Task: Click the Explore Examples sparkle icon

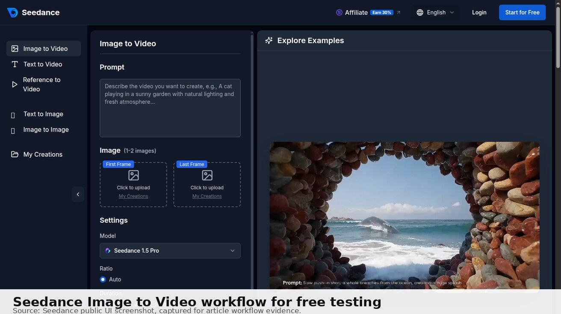Action: pos(269,41)
